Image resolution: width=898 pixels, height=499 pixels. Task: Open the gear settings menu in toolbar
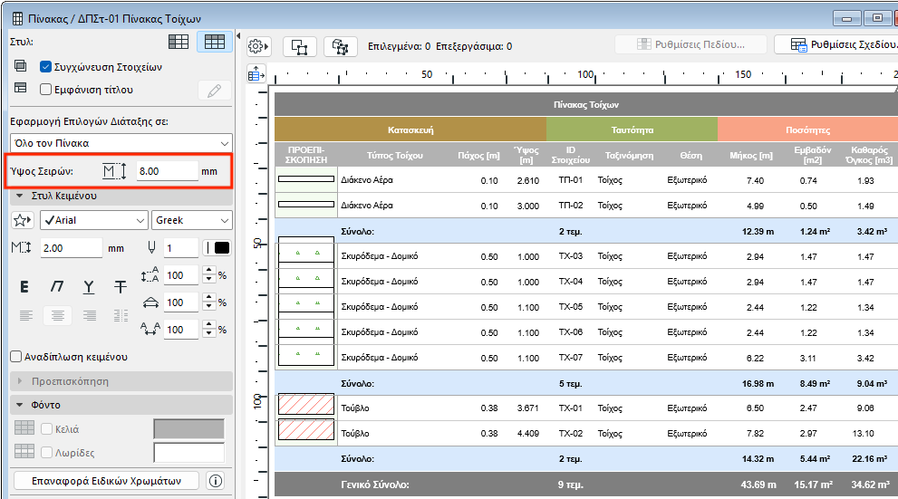(x=259, y=46)
